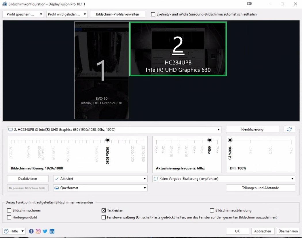
Task: Click the Deaktivieren button
Action: (28, 179)
